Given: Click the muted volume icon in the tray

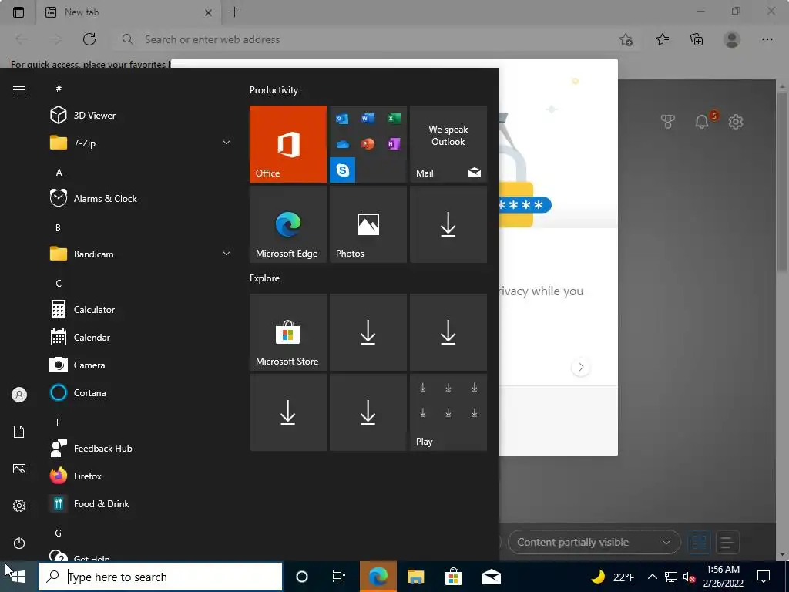Looking at the screenshot, I should 689,577.
